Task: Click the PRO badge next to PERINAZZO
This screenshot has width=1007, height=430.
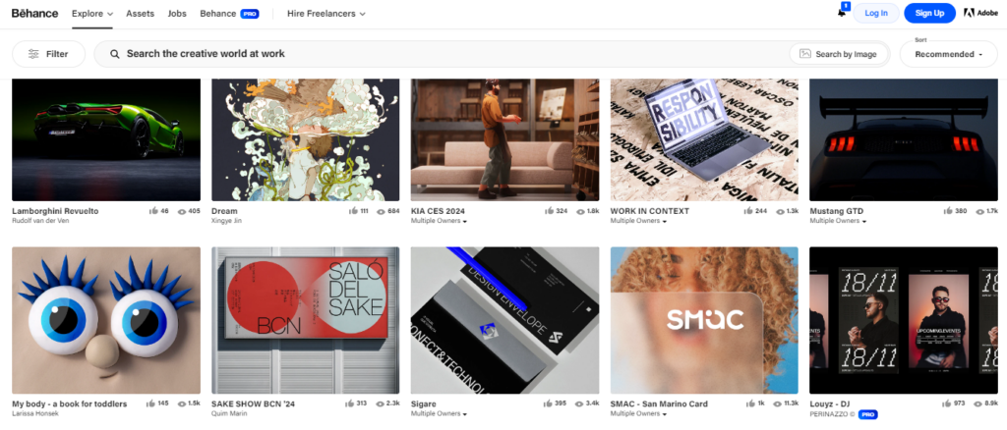Action: click(867, 414)
